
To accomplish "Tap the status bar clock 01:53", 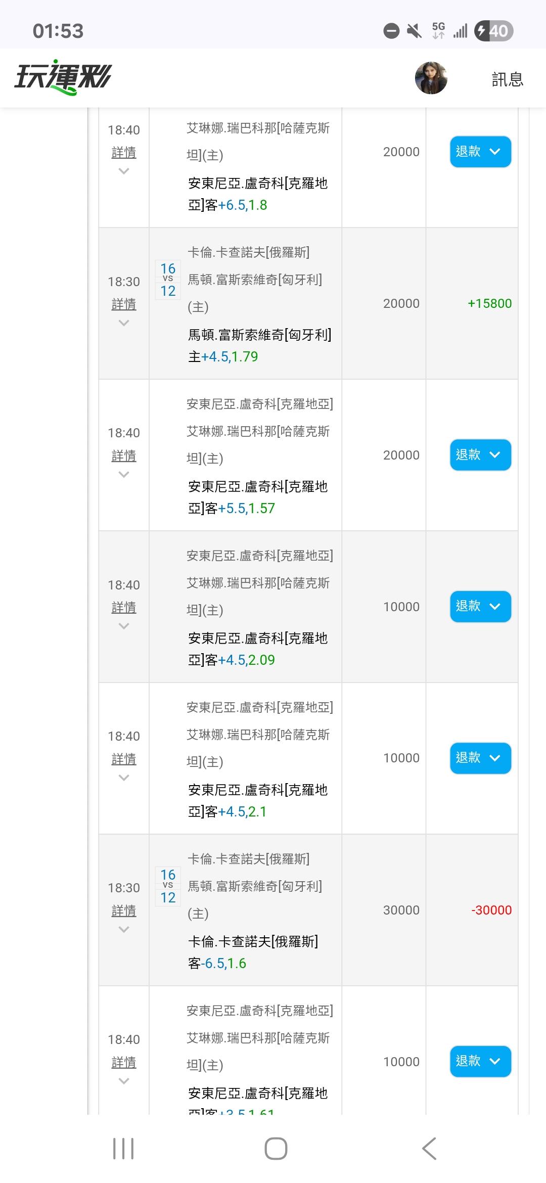I will [x=58, y=31].
